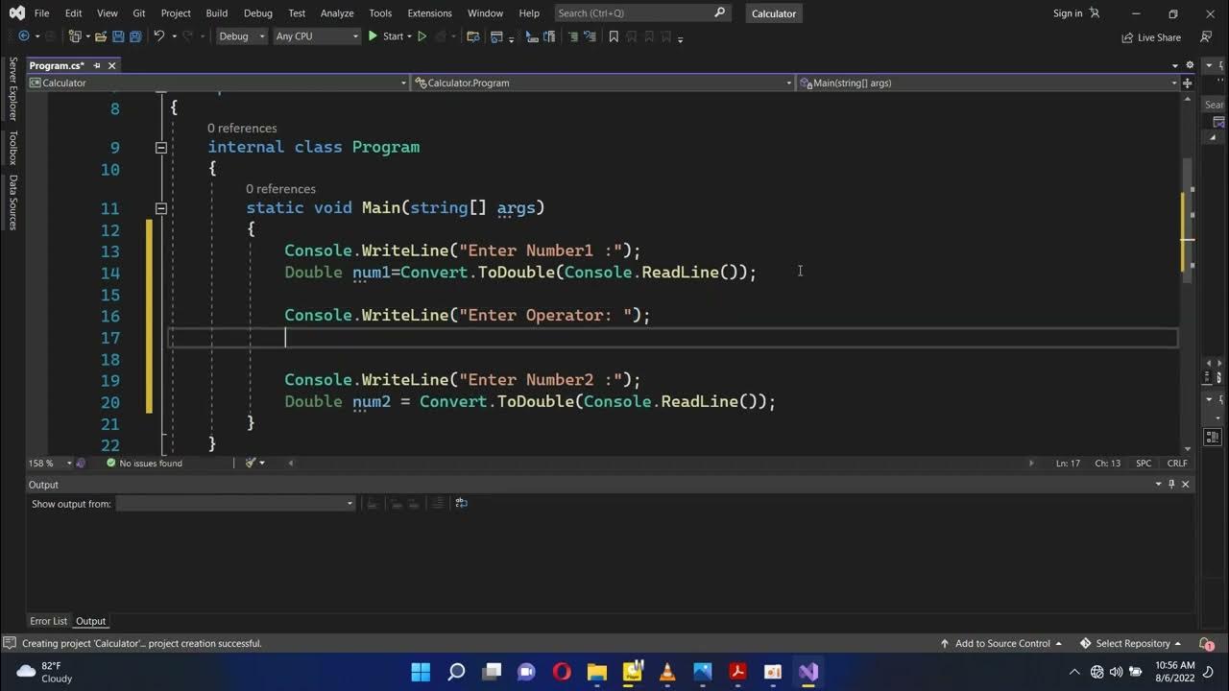Viewport: 1229px width, 691px height.
Task: Switch to the Error List tab
Action: point(48,621)
